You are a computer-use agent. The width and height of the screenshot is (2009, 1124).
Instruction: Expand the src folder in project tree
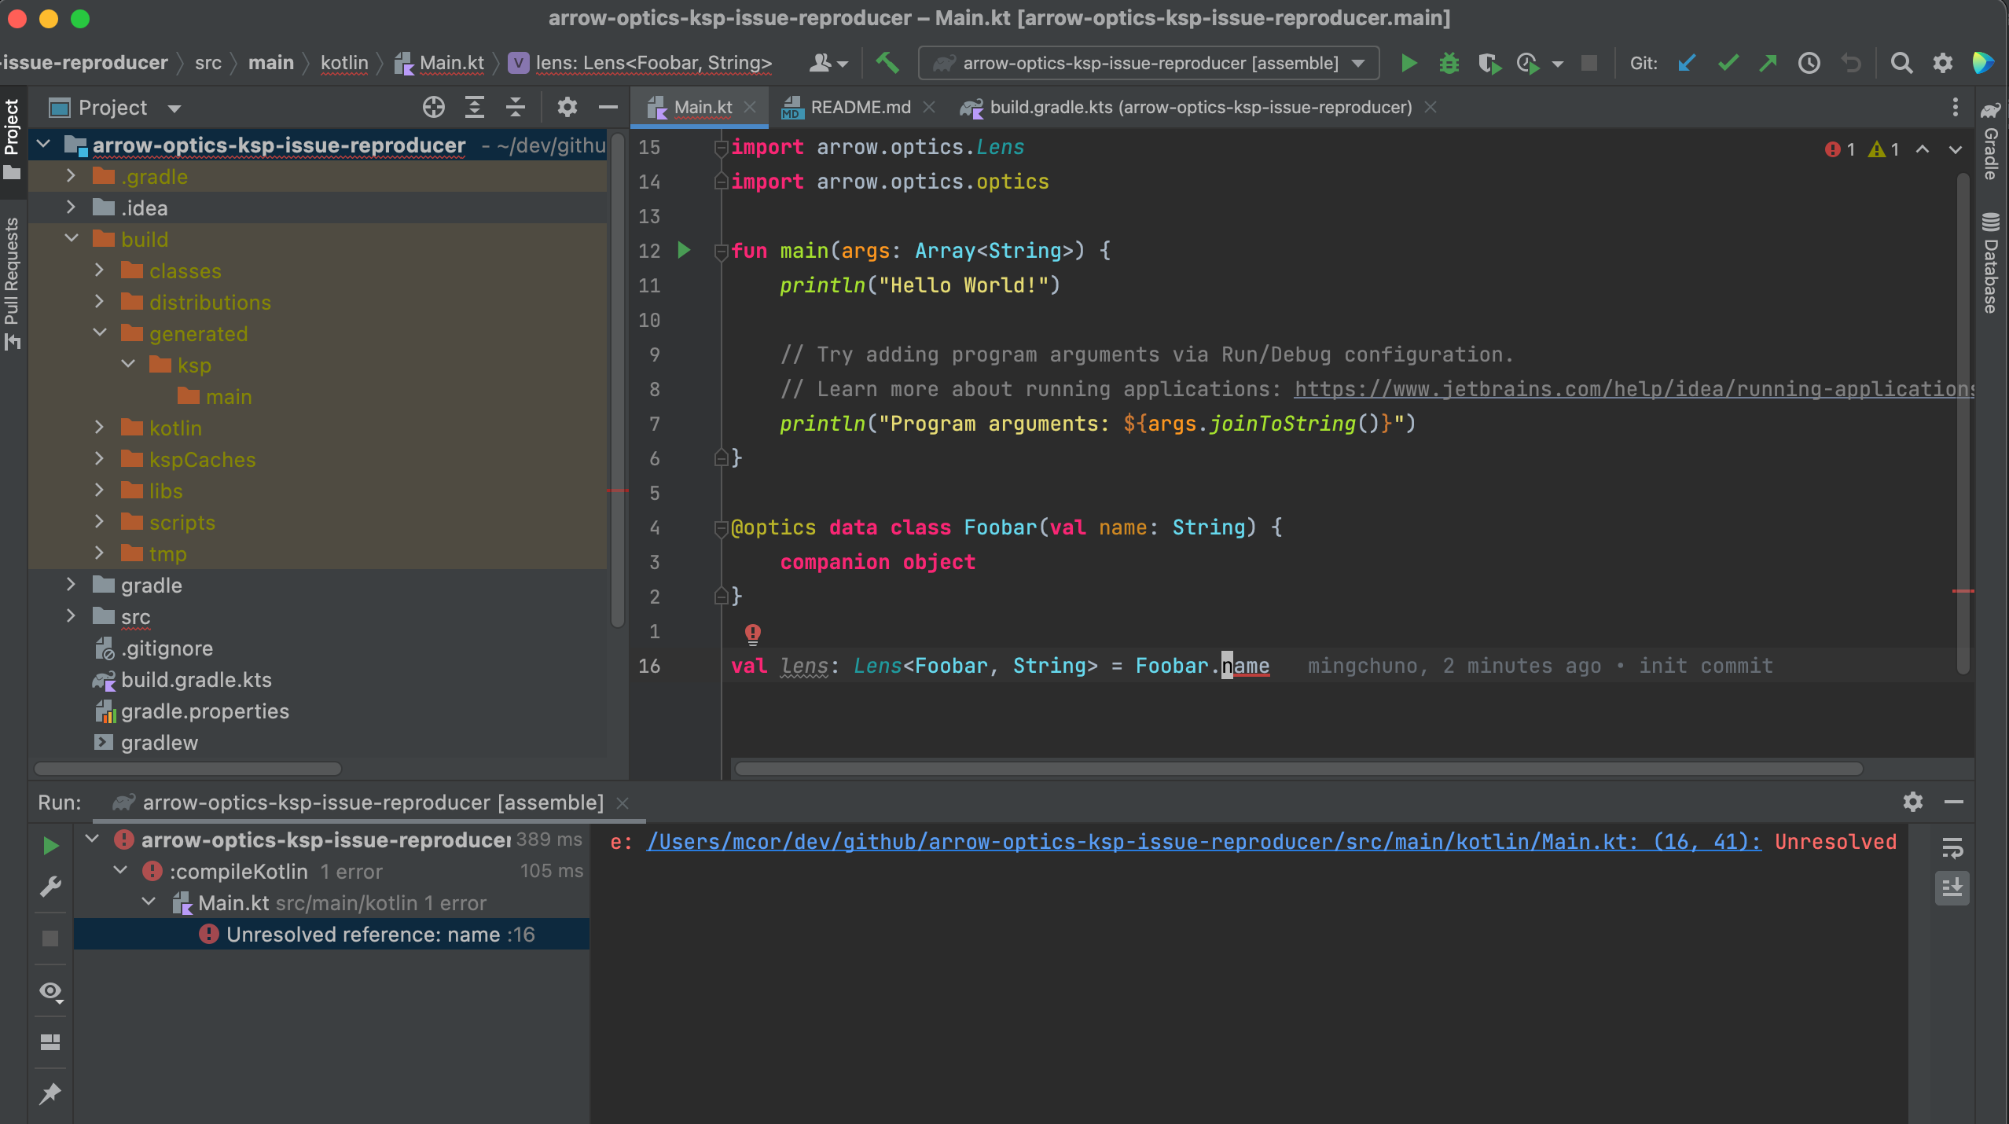[x=71, y=616]
